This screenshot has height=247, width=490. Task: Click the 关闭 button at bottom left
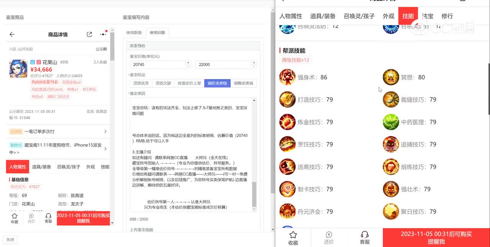click(x=10, y=240)
